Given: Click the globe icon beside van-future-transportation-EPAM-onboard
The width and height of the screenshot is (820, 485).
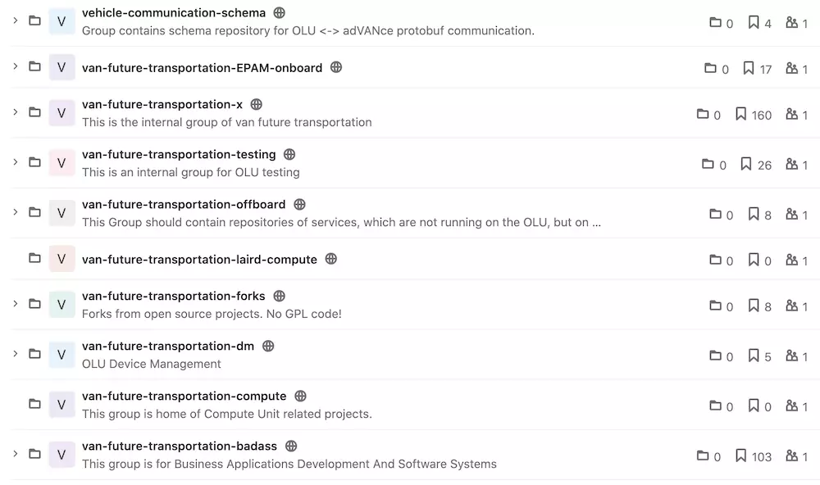Looking at the screenshot, I should [336, 67].
